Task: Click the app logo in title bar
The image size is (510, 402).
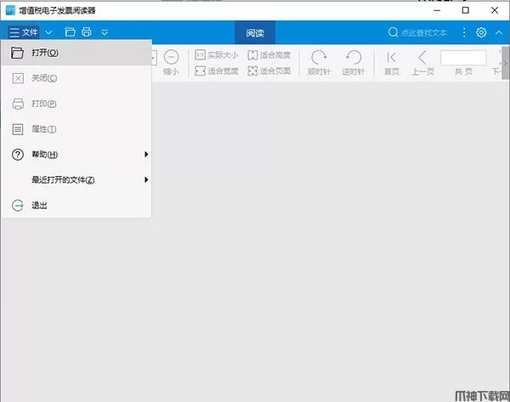Action: (10, 10)
